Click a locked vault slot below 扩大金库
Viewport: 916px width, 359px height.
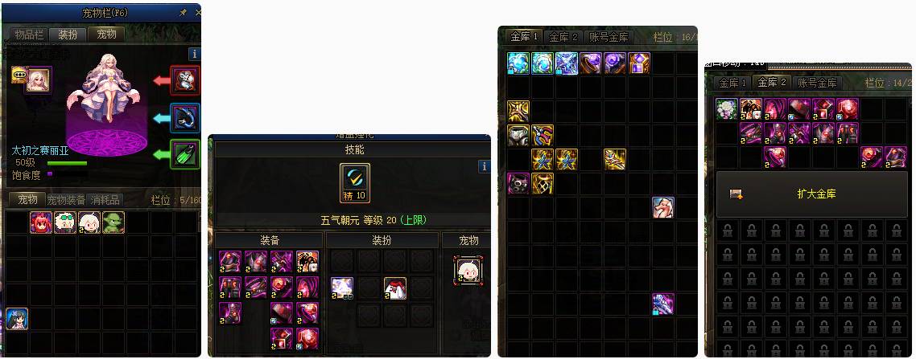[728, 230]
